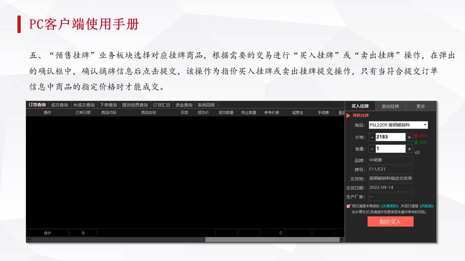Select the 成交查询 tab

[59, 105]
